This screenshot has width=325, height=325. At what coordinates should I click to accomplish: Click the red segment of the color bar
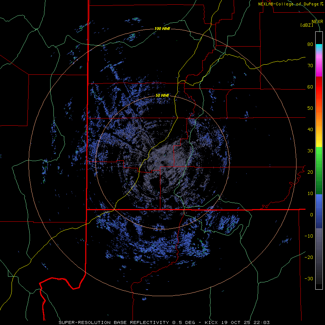click(319, 87)
